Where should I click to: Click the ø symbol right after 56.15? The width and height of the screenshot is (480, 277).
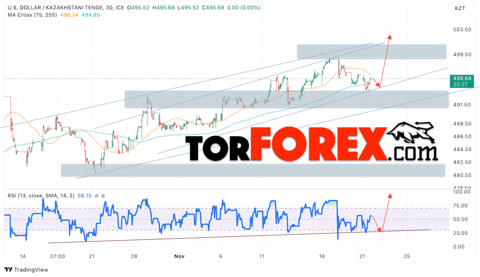[96, 196]
